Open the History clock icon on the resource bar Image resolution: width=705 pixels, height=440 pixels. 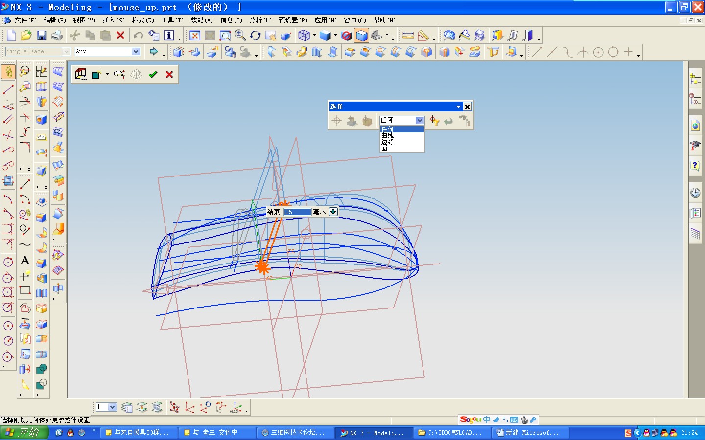(695, 193)
